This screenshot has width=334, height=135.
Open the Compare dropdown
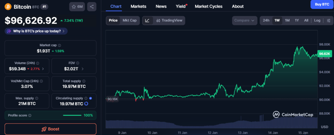click(x=244, y=20)
